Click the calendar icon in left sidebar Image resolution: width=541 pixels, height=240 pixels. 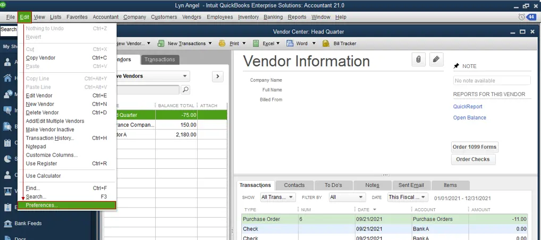7,142
